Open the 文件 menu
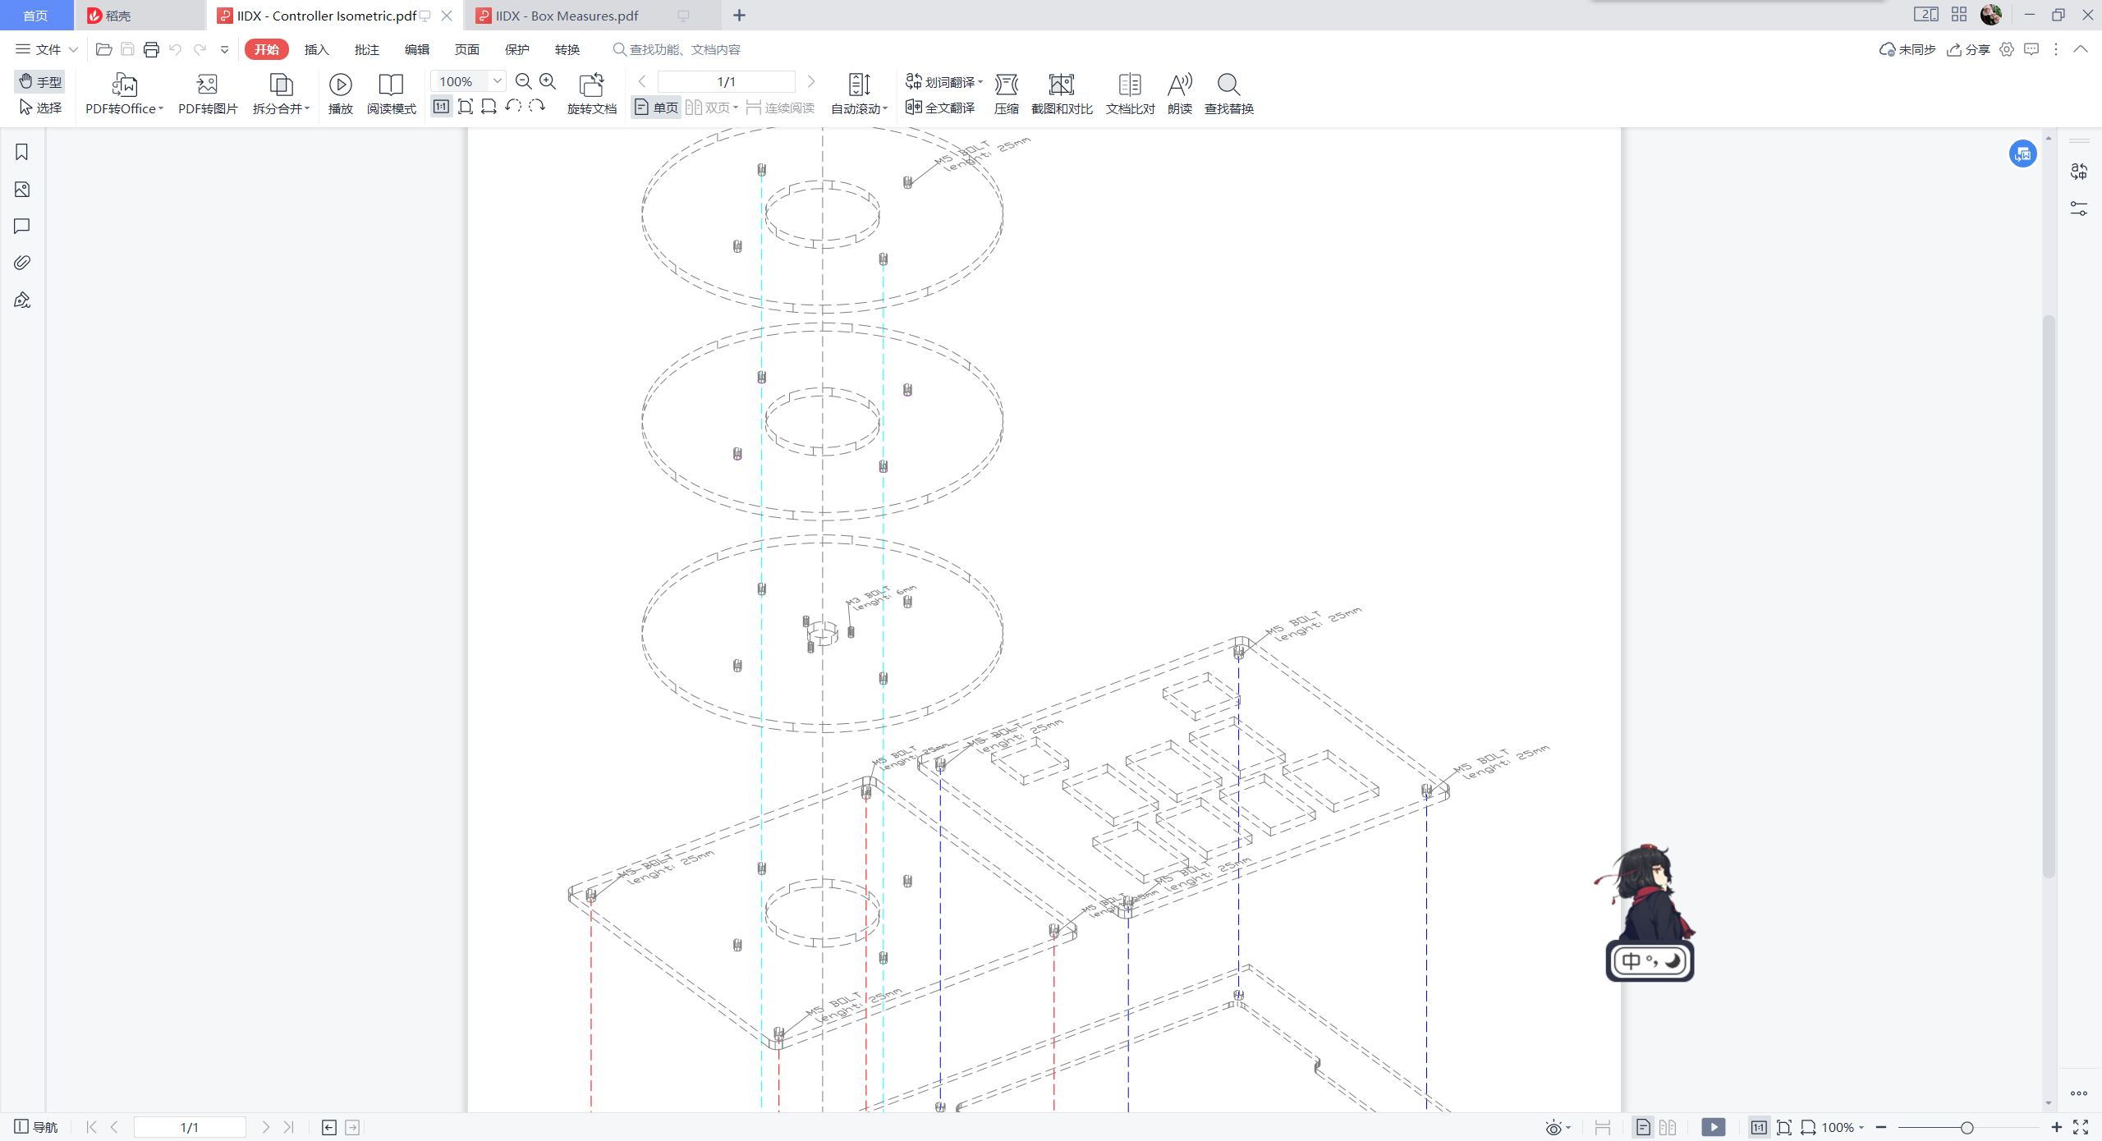The height and width of the screenshot is (1141, 2102). pyautogui.click(x=47, y=49)
